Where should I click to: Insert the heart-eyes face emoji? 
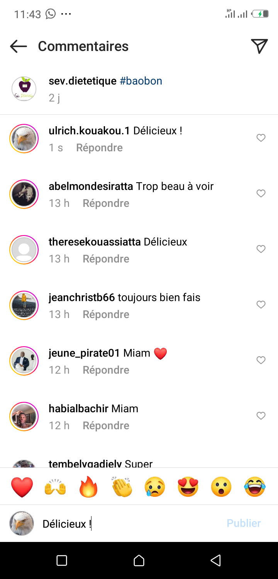click(x=188, y=487)
